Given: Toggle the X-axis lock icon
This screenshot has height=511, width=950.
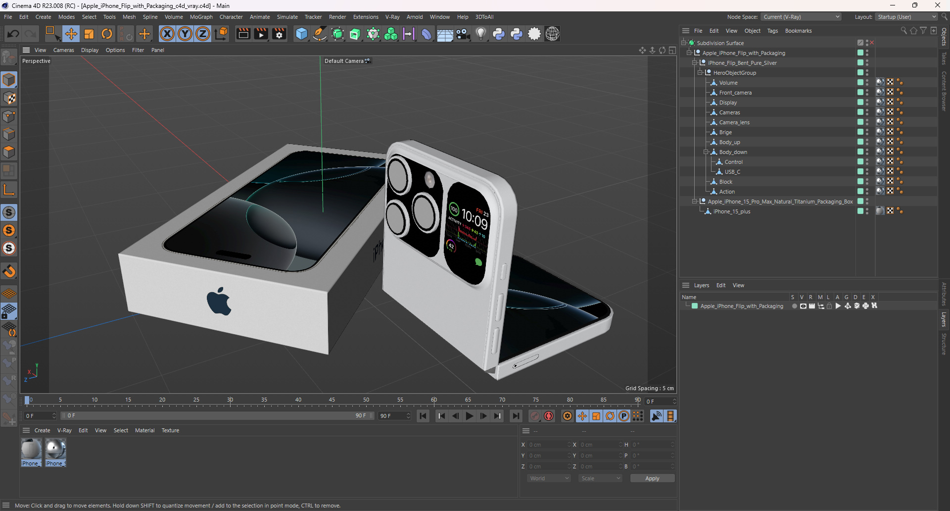Looking at the screenshot, I should [x=167, y=34].
